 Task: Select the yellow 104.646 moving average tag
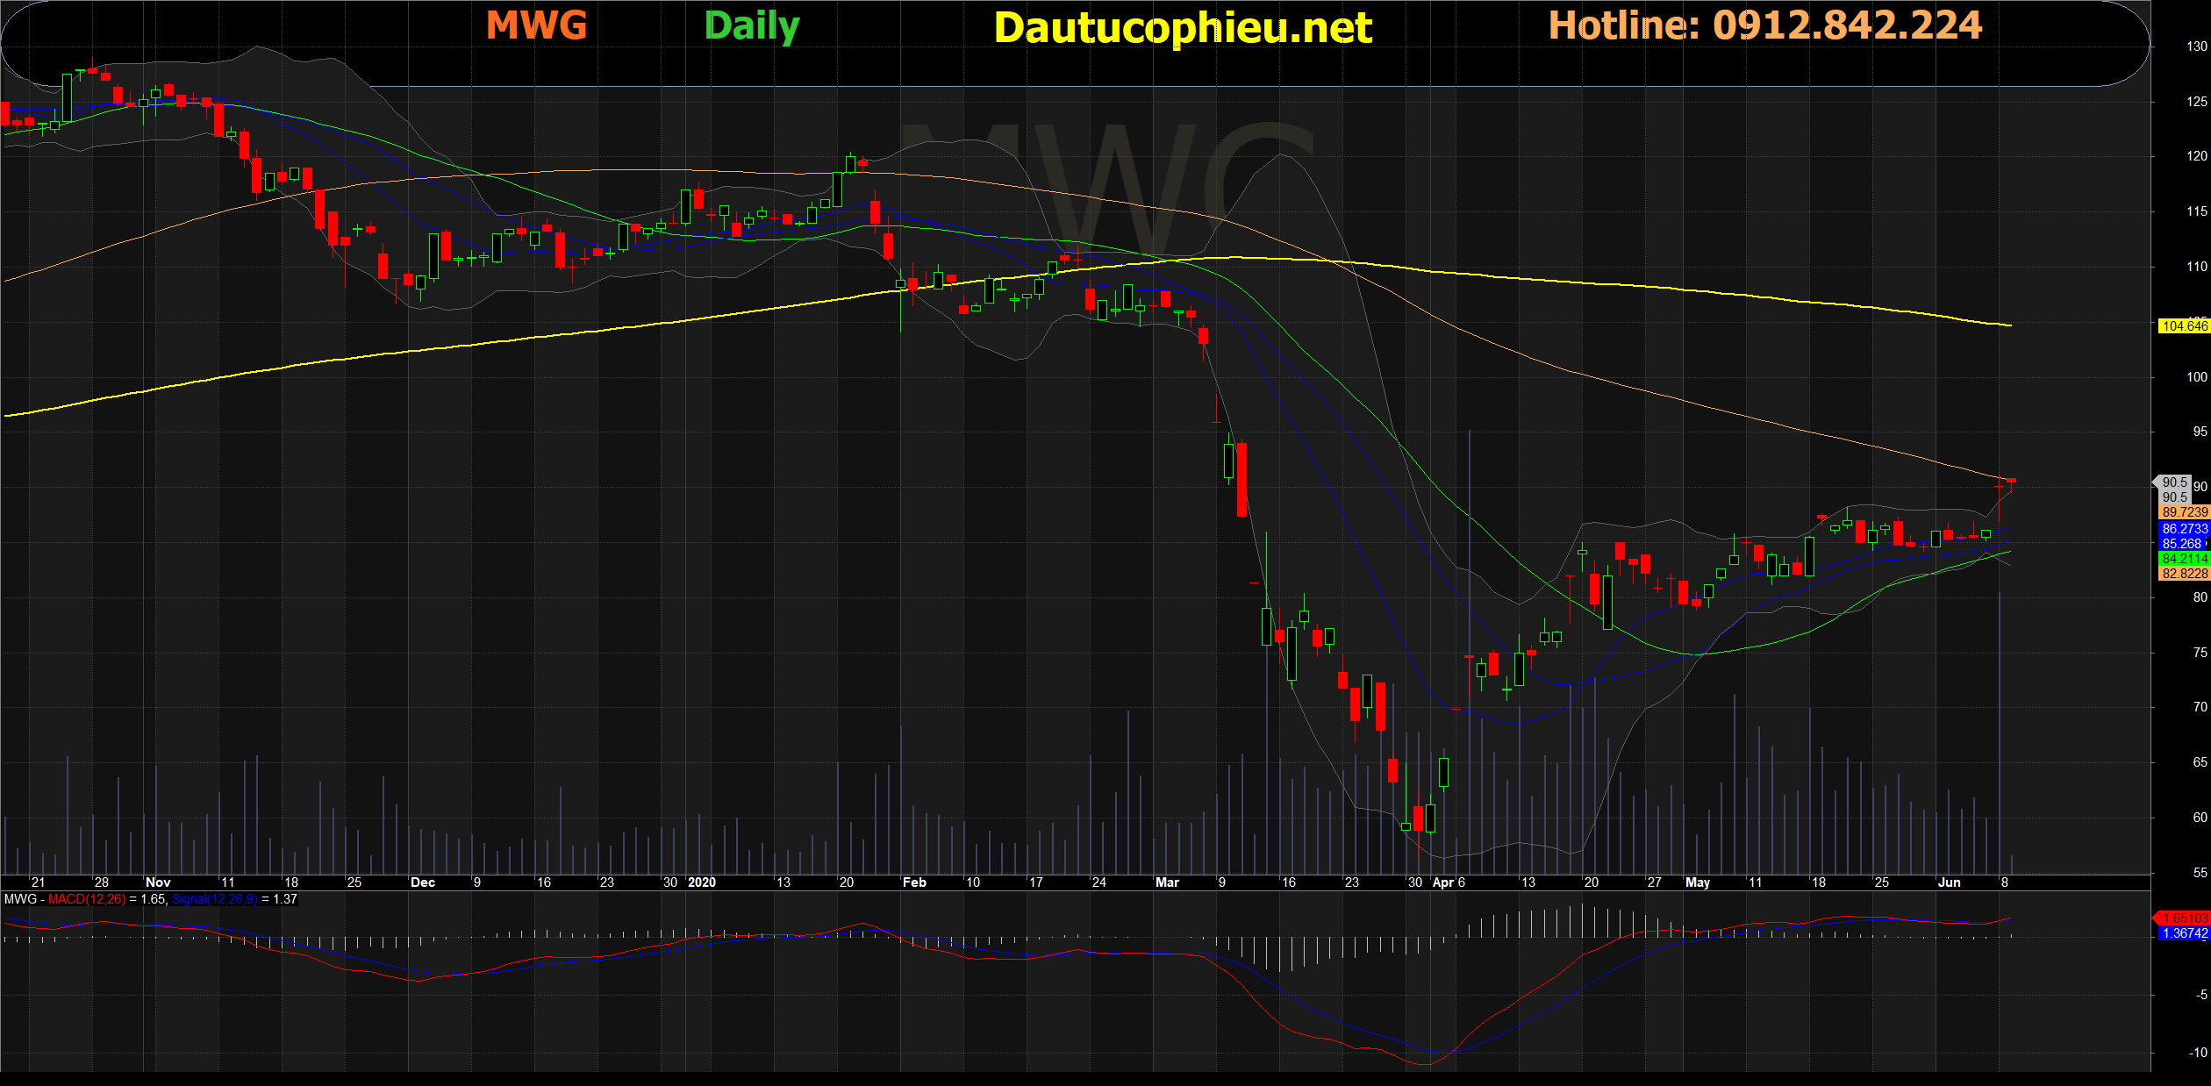[x=2183, y=326]
